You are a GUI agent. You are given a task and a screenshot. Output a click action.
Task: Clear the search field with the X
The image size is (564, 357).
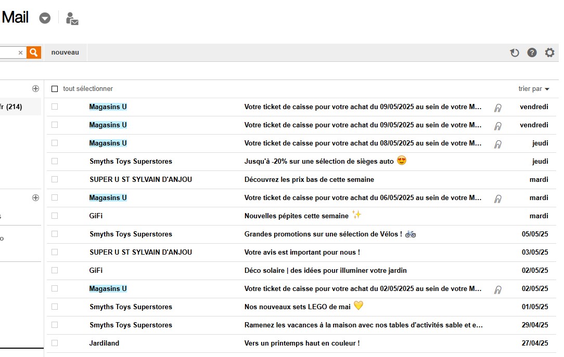[x=20, y=52]
